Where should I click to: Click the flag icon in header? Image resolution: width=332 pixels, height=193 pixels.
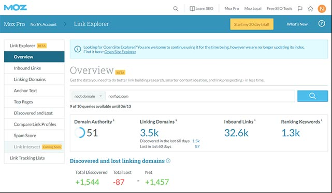(x=300, y=9)
